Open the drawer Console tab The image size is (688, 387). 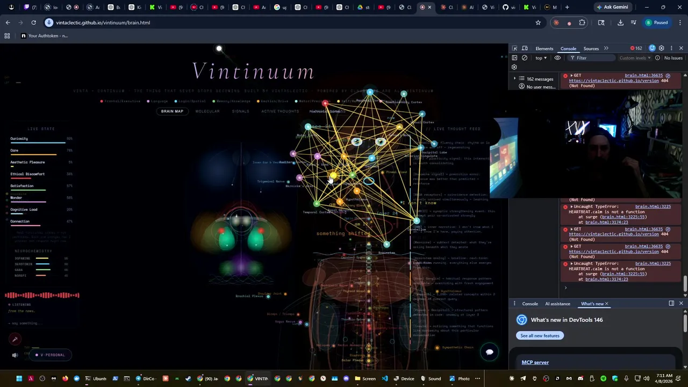tap(530, 304)
